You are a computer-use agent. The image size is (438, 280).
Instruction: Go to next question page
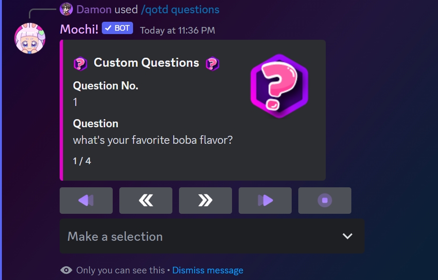click(206, 201)
